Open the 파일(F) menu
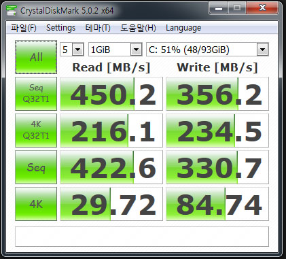The width and height of the screenshot is (286, 259). (24, 28)
